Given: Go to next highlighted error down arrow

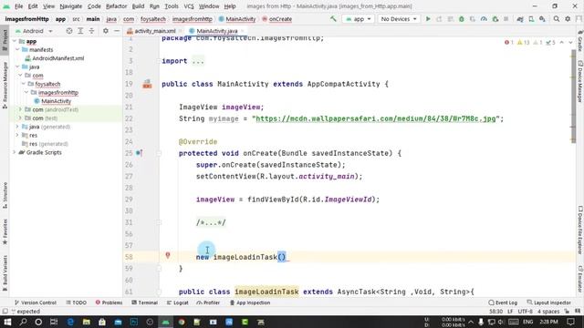Looking at the screenshot, I should 570,43.
